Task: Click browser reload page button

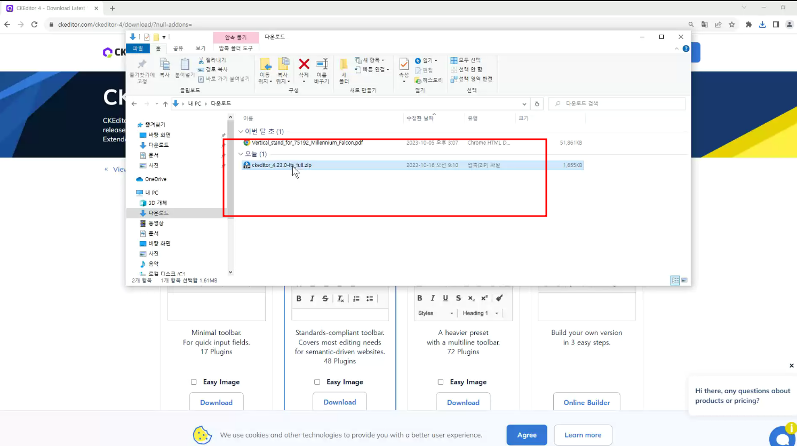Action: (35, 25)
